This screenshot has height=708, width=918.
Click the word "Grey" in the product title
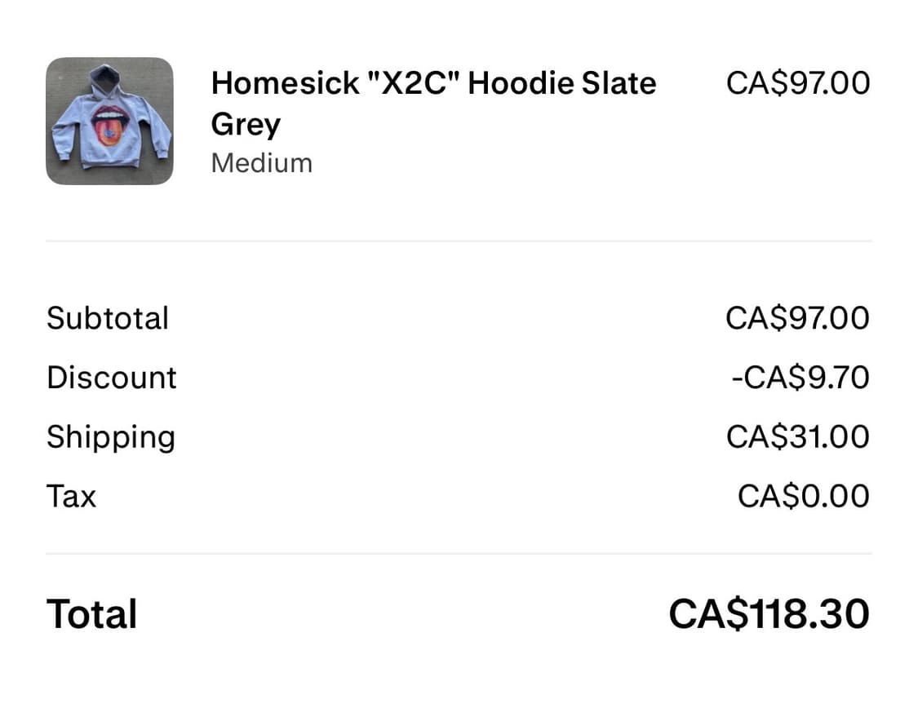(x=246, y=125)
